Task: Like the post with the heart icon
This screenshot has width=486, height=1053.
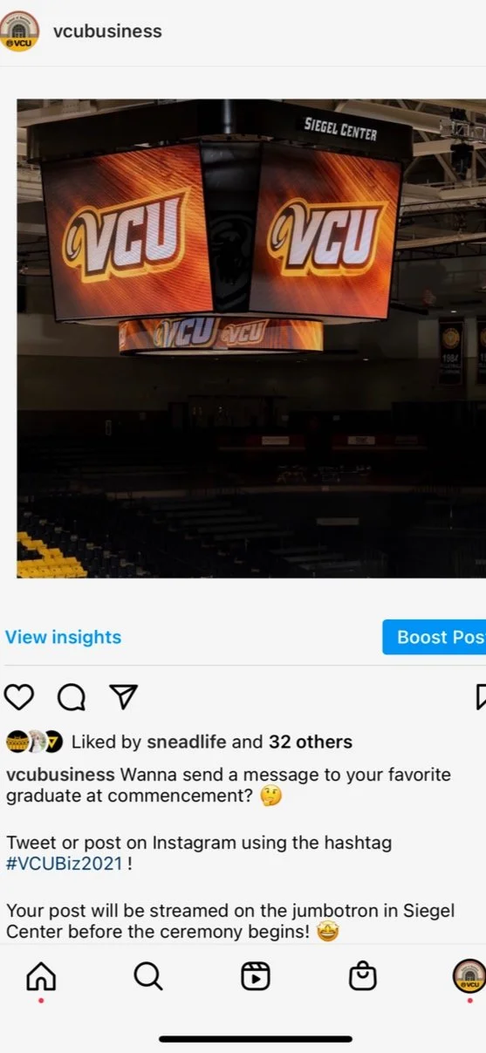Action: point(19,696)
